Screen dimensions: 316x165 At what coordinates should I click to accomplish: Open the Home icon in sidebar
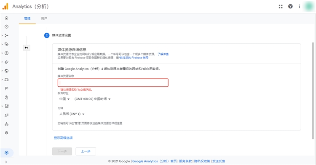tap(6, 18)
